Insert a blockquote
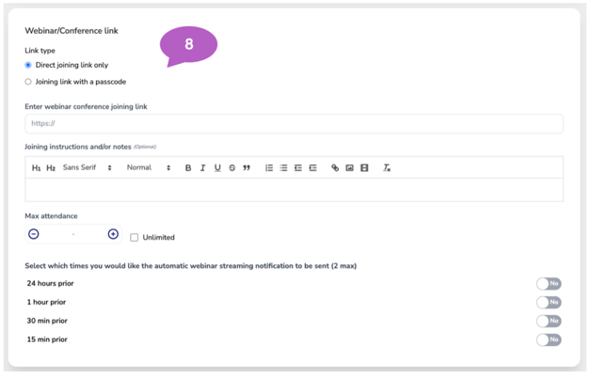590x377 pixels. pyautogui.click(x=247, y=167)
